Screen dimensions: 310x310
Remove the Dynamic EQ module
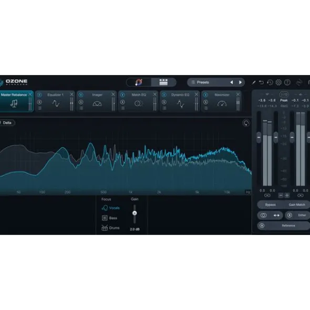[197, 94]
